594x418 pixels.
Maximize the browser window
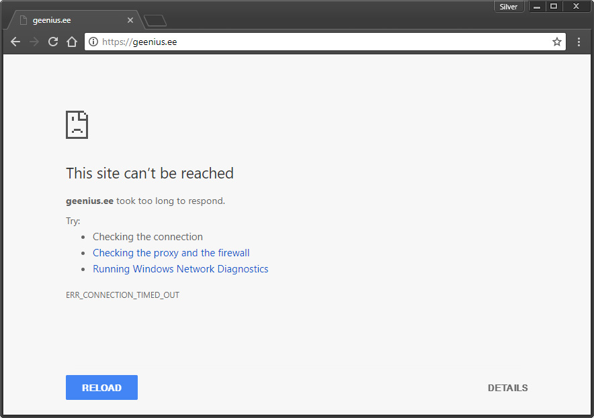[x=554, y=7]
